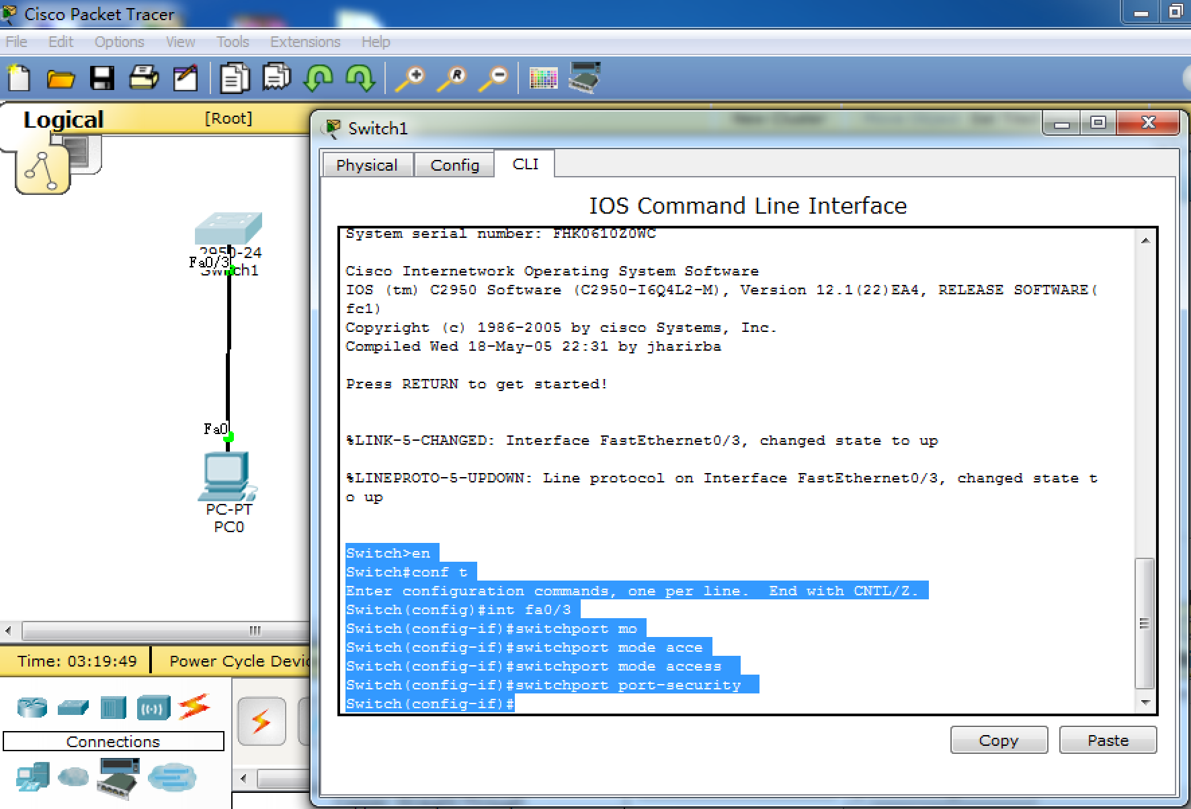Viewport: 1191px width, 809px height.
Task: Click the logical workspace navigation icon
Action: 42,171
